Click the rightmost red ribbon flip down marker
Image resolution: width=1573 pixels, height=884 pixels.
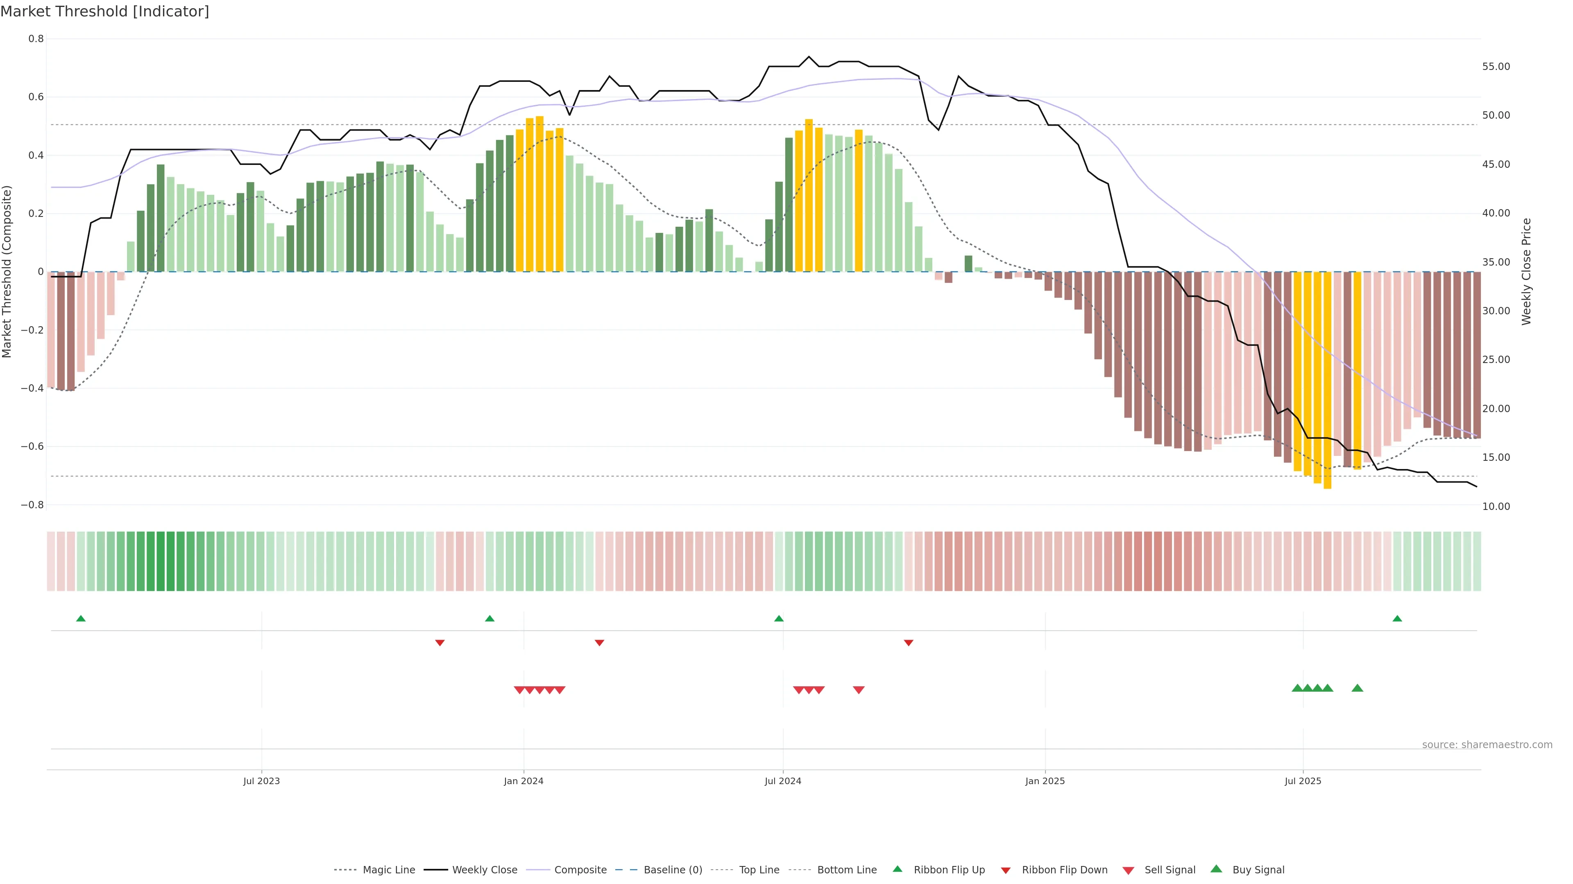tap(909, 643)
